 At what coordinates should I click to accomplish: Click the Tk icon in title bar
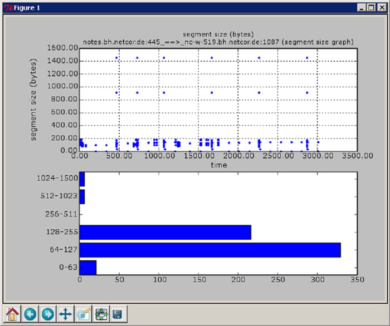coord(7,8)
